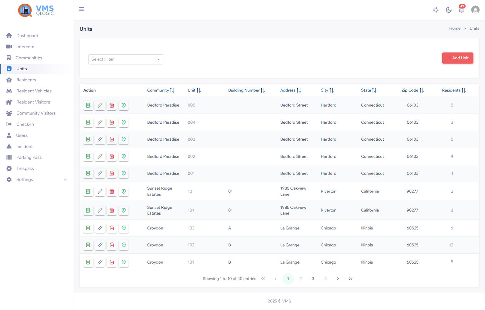
Task: Open the Trespass section icon
Action: point(9,168)
